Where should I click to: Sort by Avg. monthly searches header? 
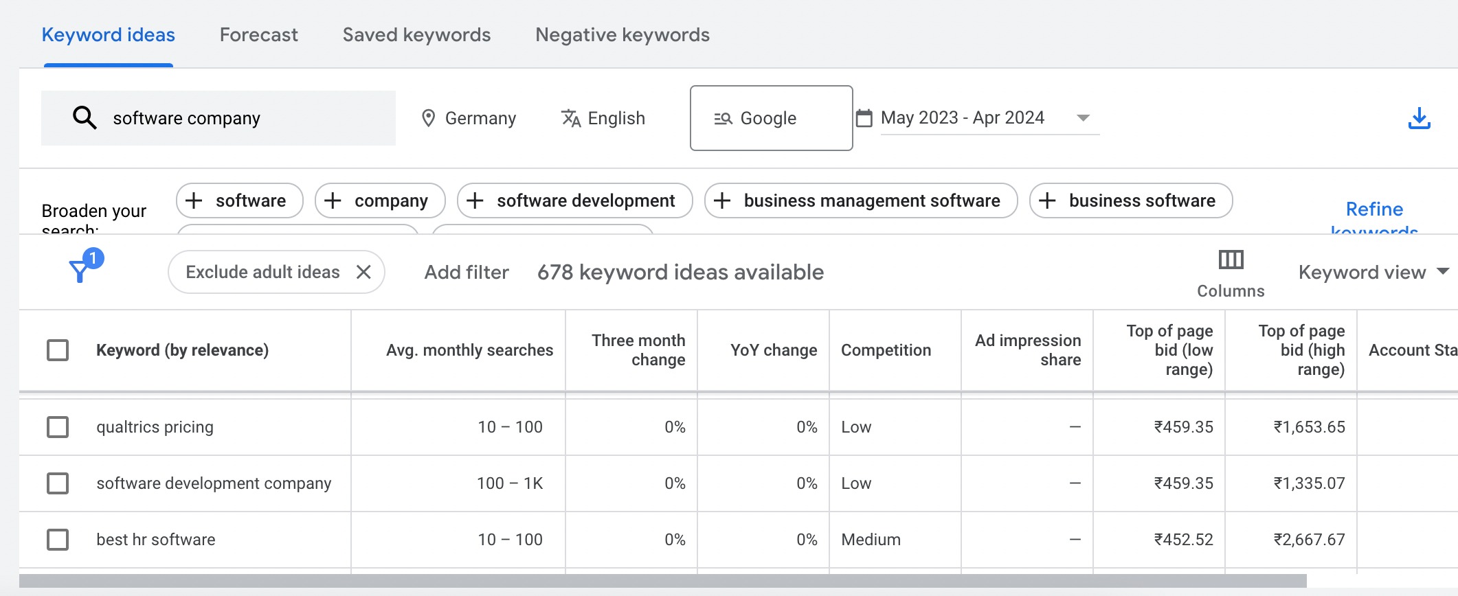(469, 350)
